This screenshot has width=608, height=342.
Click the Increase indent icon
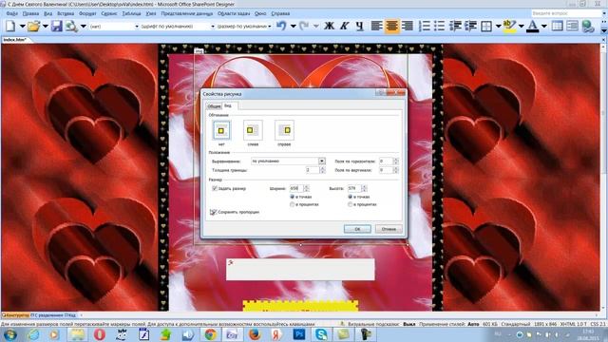pyautogui.click(x=470, y=26)
